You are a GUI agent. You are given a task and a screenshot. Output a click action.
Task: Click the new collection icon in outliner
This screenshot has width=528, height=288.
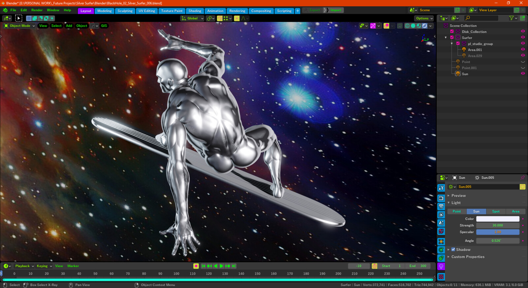tap(522, 18)
